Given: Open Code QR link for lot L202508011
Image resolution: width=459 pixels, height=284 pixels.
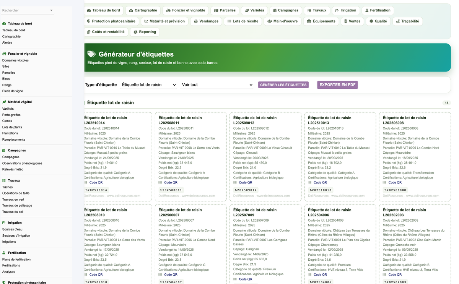Looking at the screenshot, I should click(171, 183).
